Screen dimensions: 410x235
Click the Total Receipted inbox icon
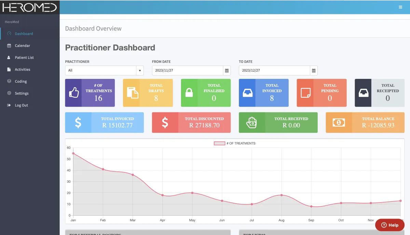(363, 93)
